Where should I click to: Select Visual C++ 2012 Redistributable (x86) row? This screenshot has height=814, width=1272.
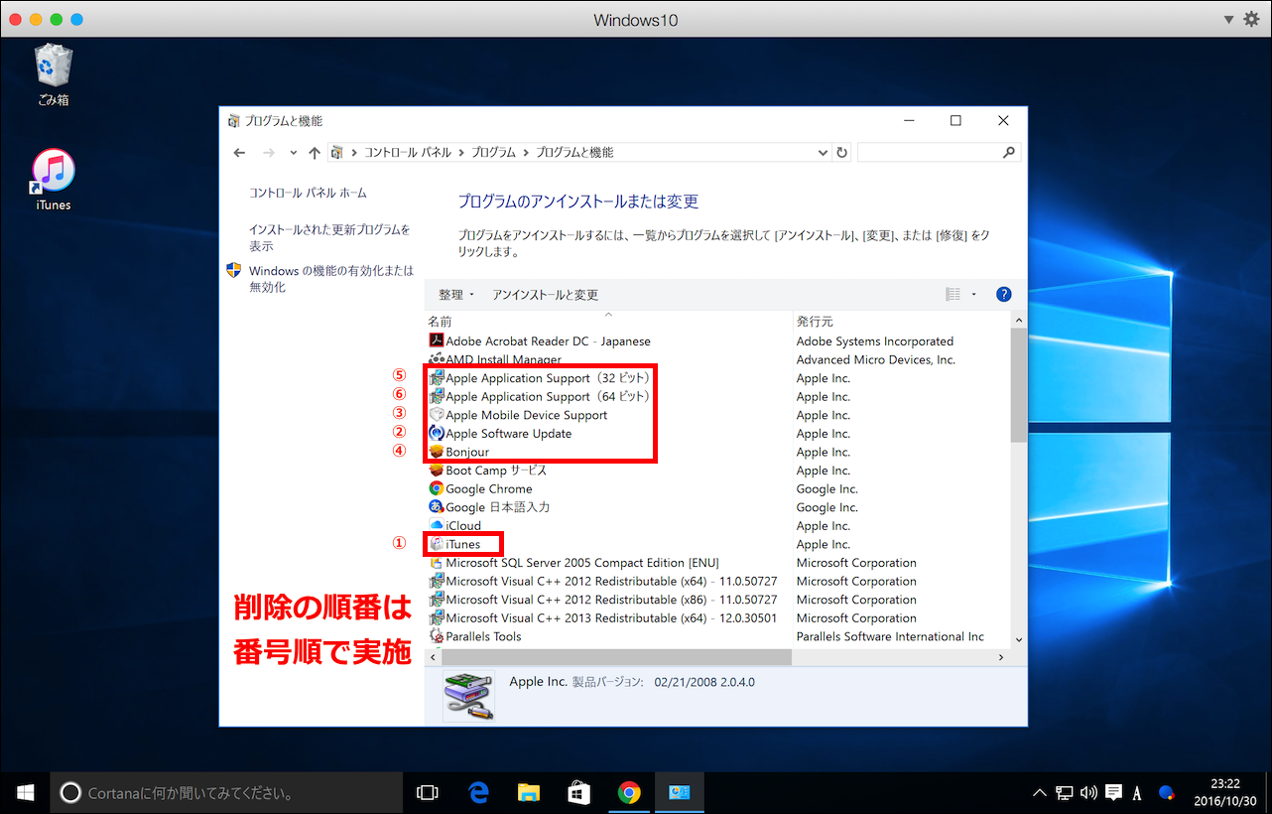click(718, 600)
